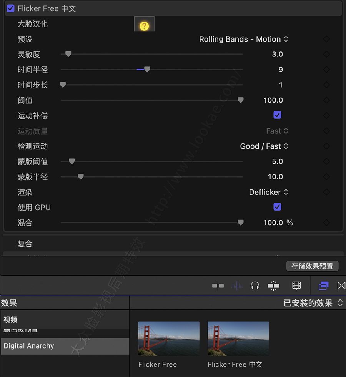Open the 检测运动 Good / Fast dropdown

click(x=264, y=146)
